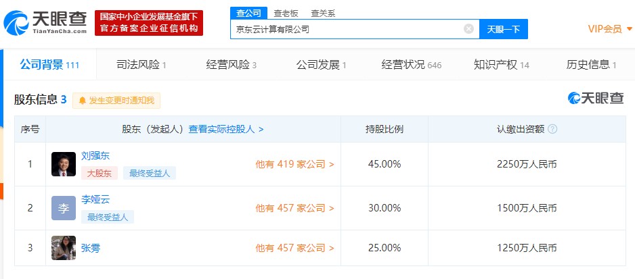The width and height of the screenshot is (635, 279).
Task: Open the 公司发展 tab
Action: coord(321,65)
